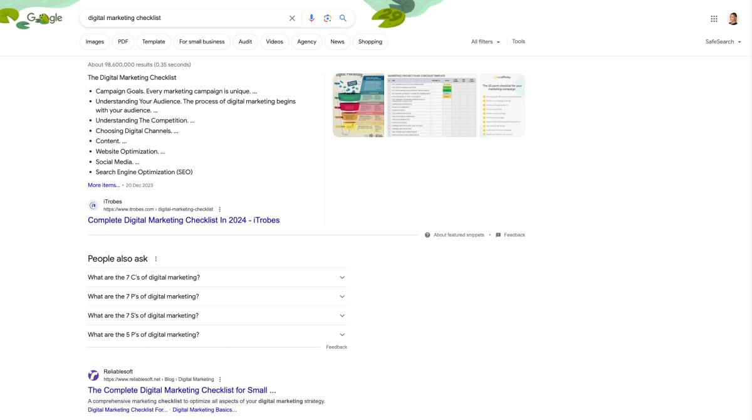Switch to the Shopping results tab
This screenshot has height=420, width=752.
[370, 41]
